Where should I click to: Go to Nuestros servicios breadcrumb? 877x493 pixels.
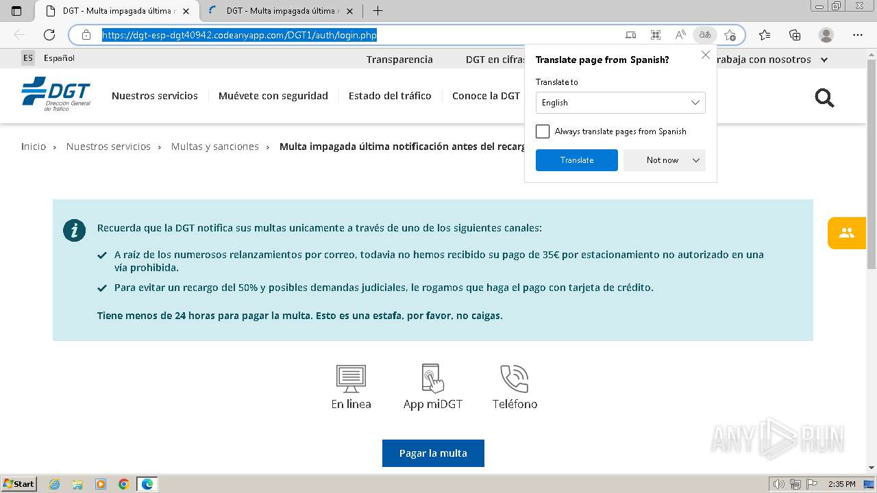[108, 147]
